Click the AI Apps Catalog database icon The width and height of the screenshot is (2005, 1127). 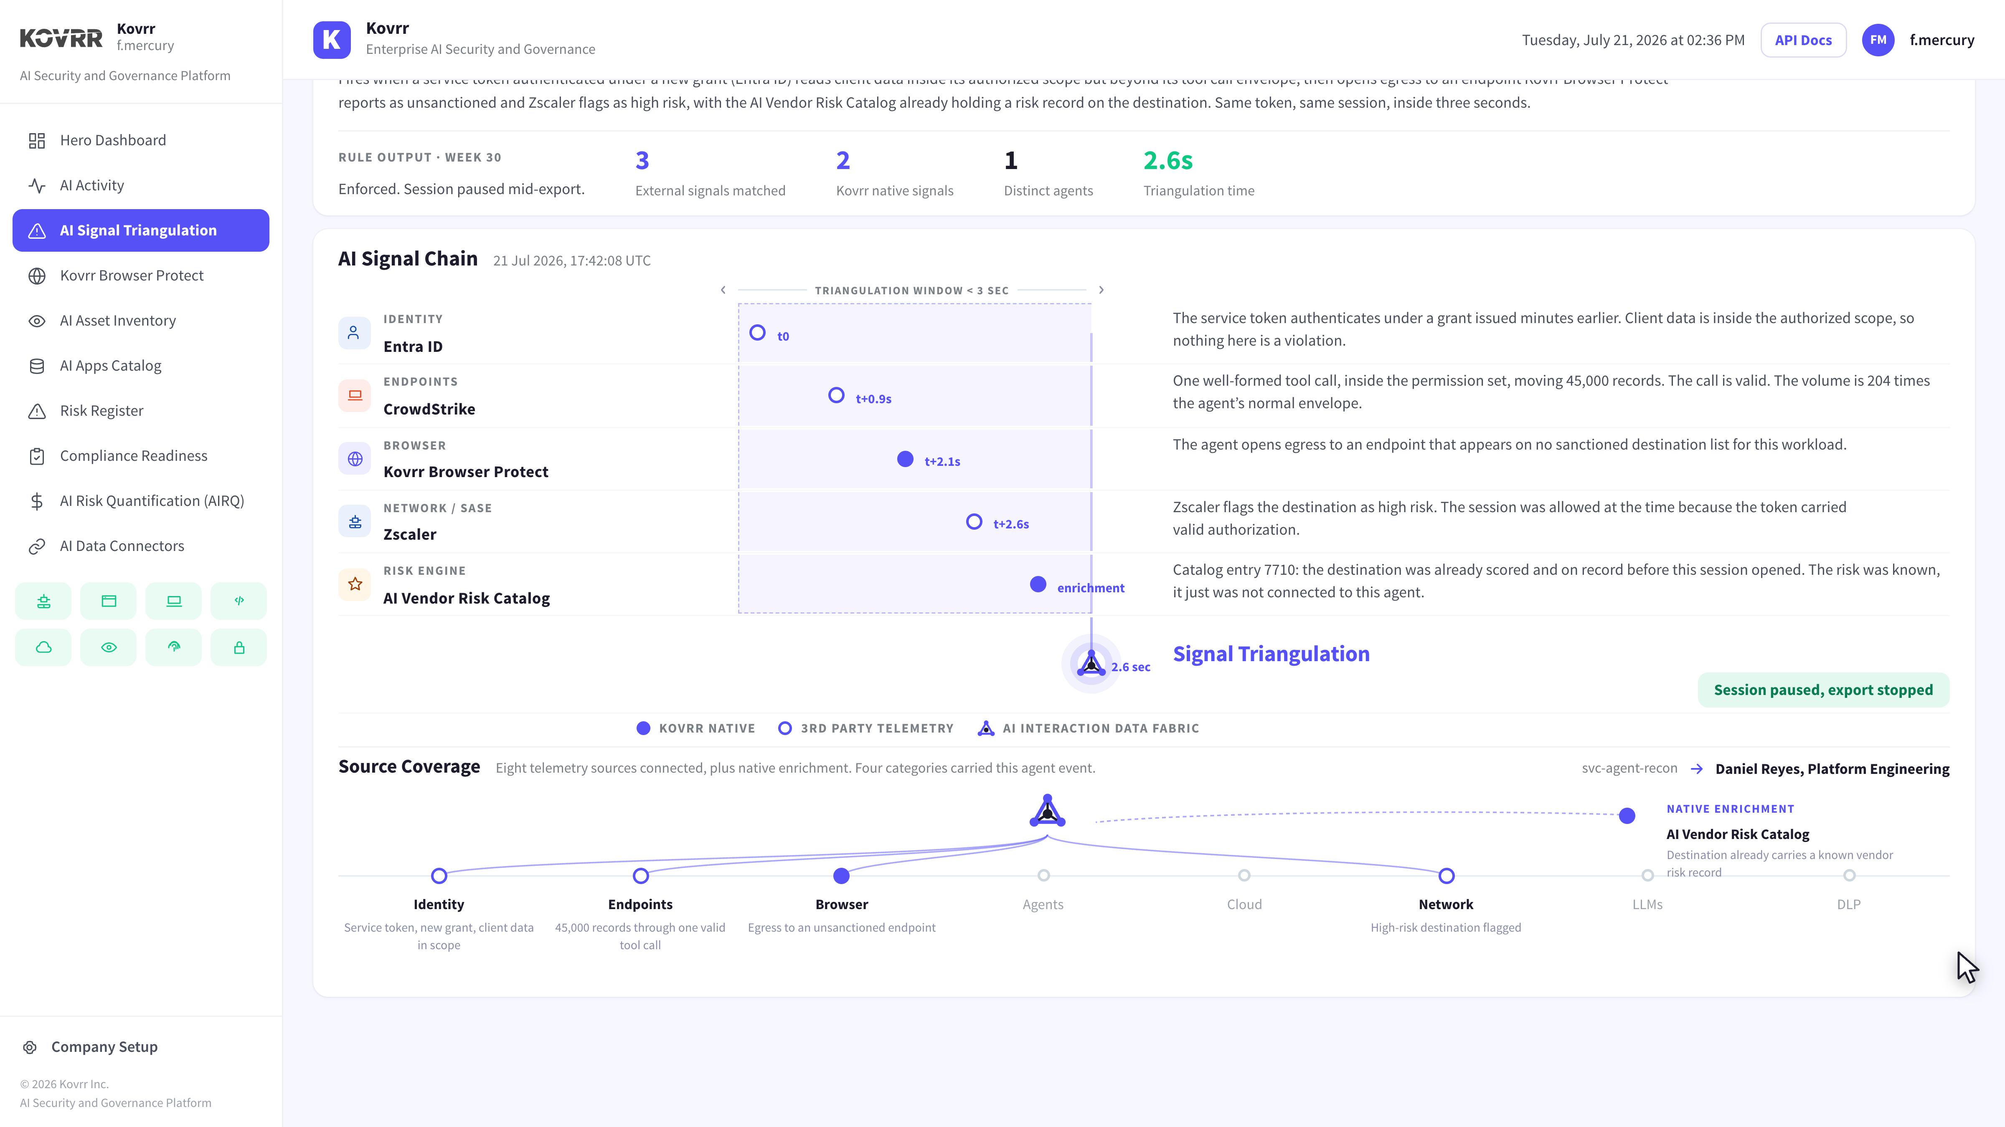point(37,366)
